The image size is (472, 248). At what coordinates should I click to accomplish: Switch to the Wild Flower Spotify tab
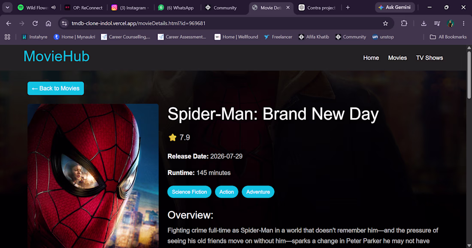(x=33, y=8)
